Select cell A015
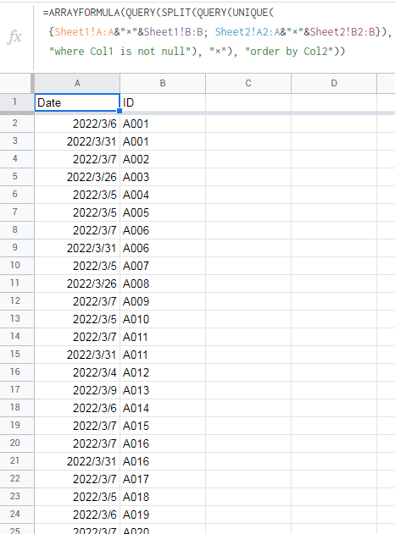The width and height of the screenshot is (395, 534). [x=163, y=426]
